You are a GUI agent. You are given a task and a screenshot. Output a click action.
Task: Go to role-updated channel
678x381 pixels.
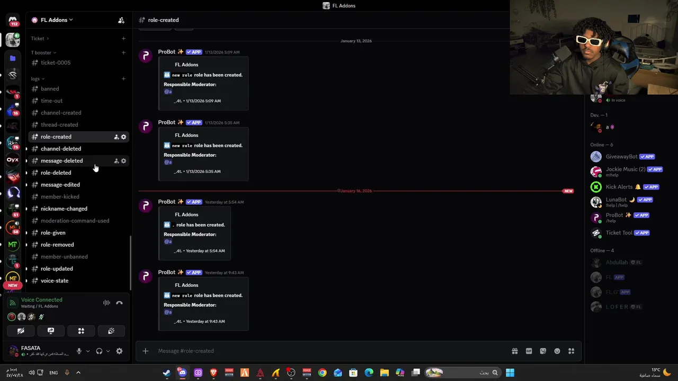[78, 269]
